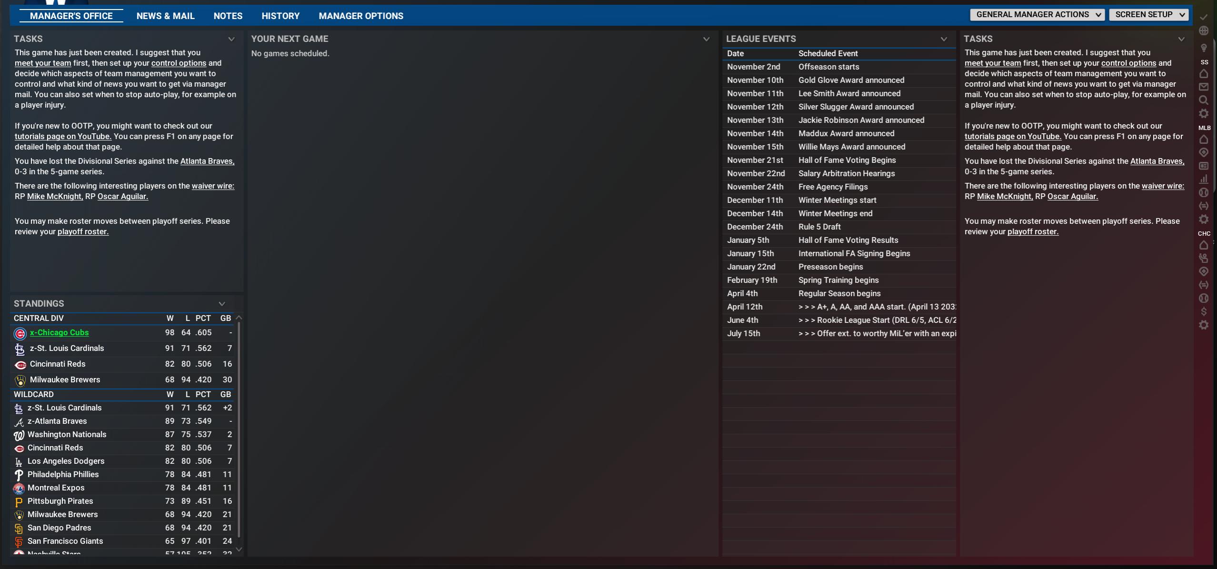Expand the League Events panel chevron
This screenshot has height=569, width=1217.
[944, 39]
